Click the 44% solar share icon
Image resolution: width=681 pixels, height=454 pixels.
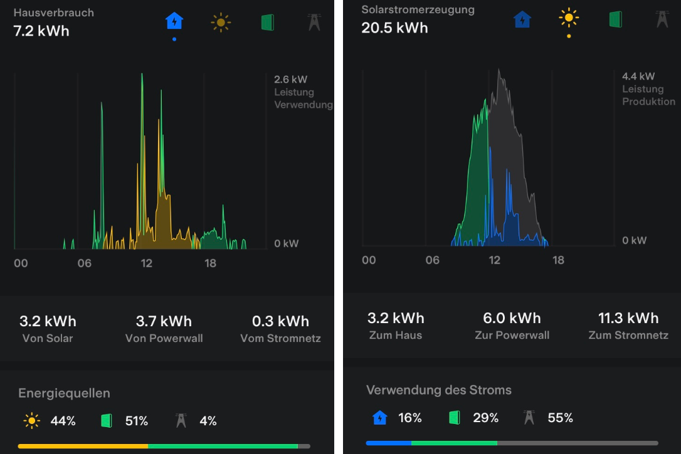coord(31,421)
